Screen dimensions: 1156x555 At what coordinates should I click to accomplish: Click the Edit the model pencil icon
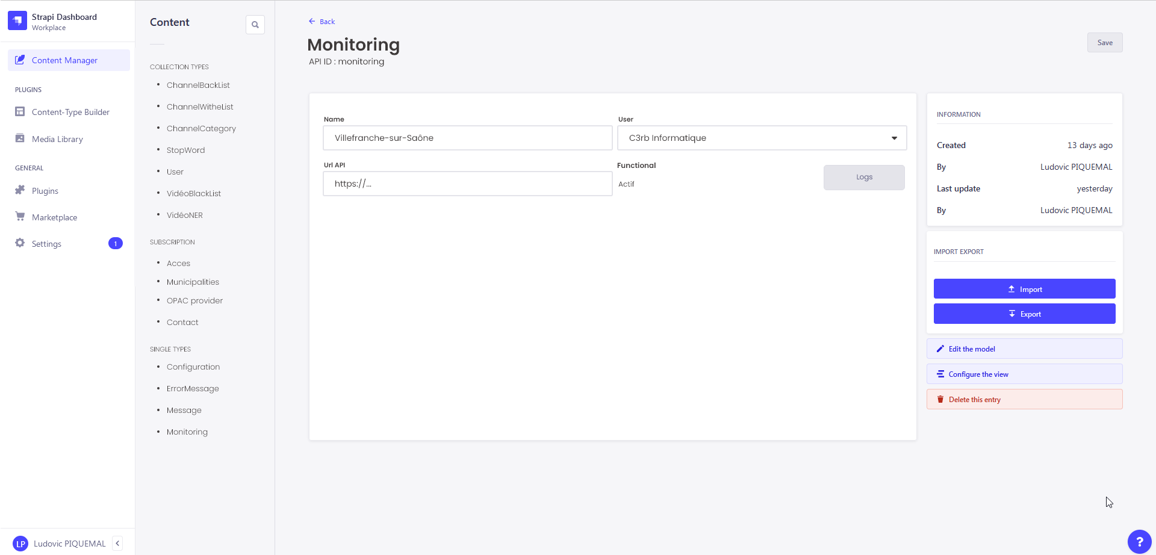pos(940,349)
